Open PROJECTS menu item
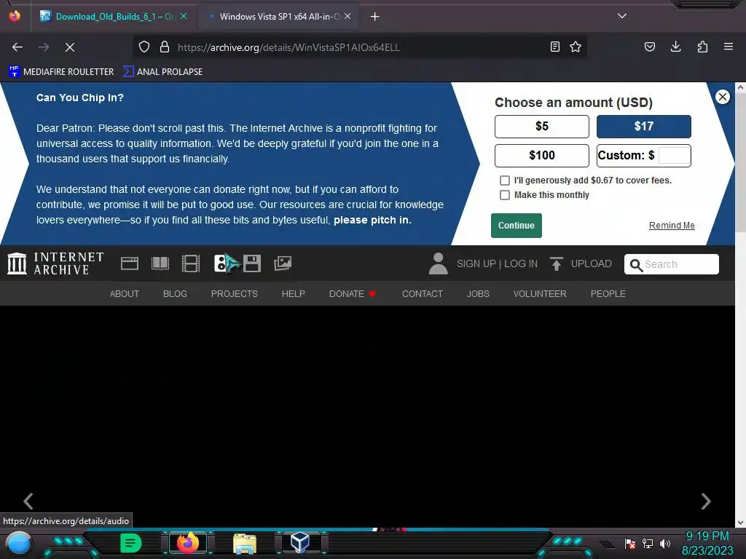This screenshot has width=746, height=559. tap(235, 294)
